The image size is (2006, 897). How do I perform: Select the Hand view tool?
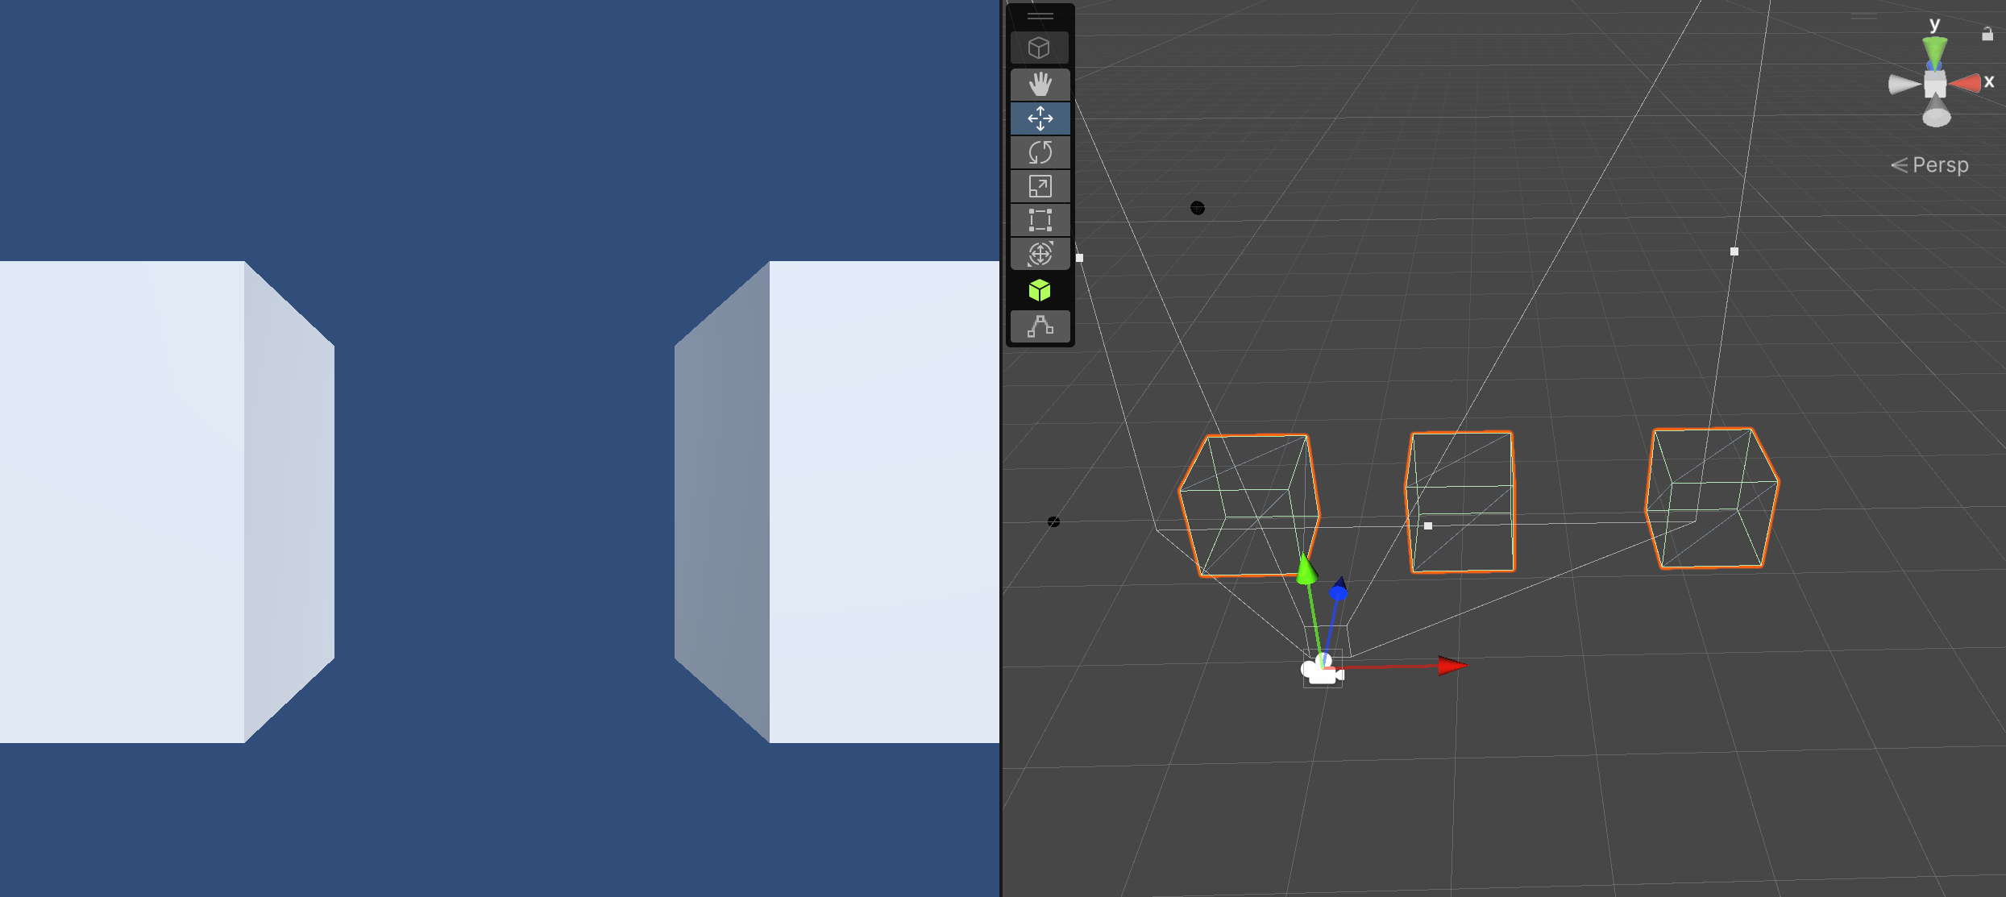1040,84
